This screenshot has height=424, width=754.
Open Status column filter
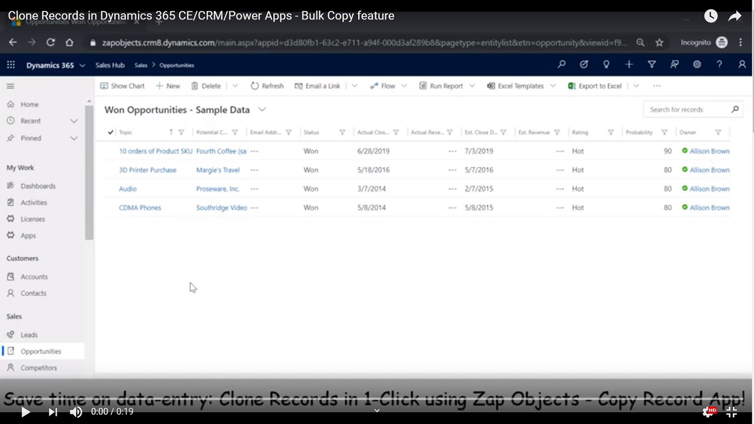point(342,132)
